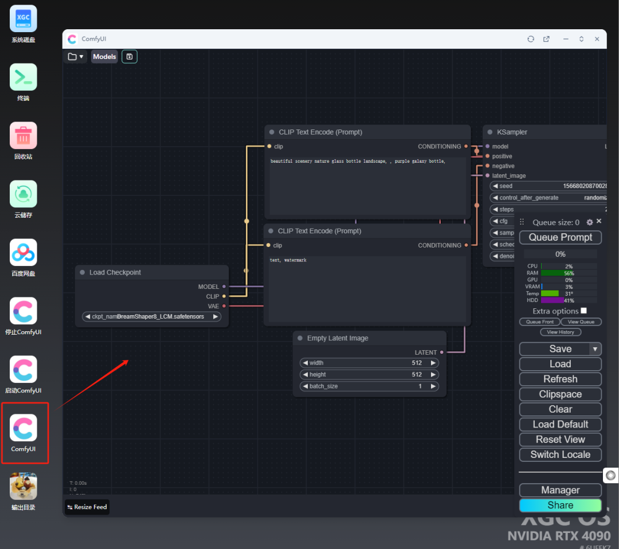Click the open-in-external-window icon
The image size is (619, 549).
[x=546, y=39]
